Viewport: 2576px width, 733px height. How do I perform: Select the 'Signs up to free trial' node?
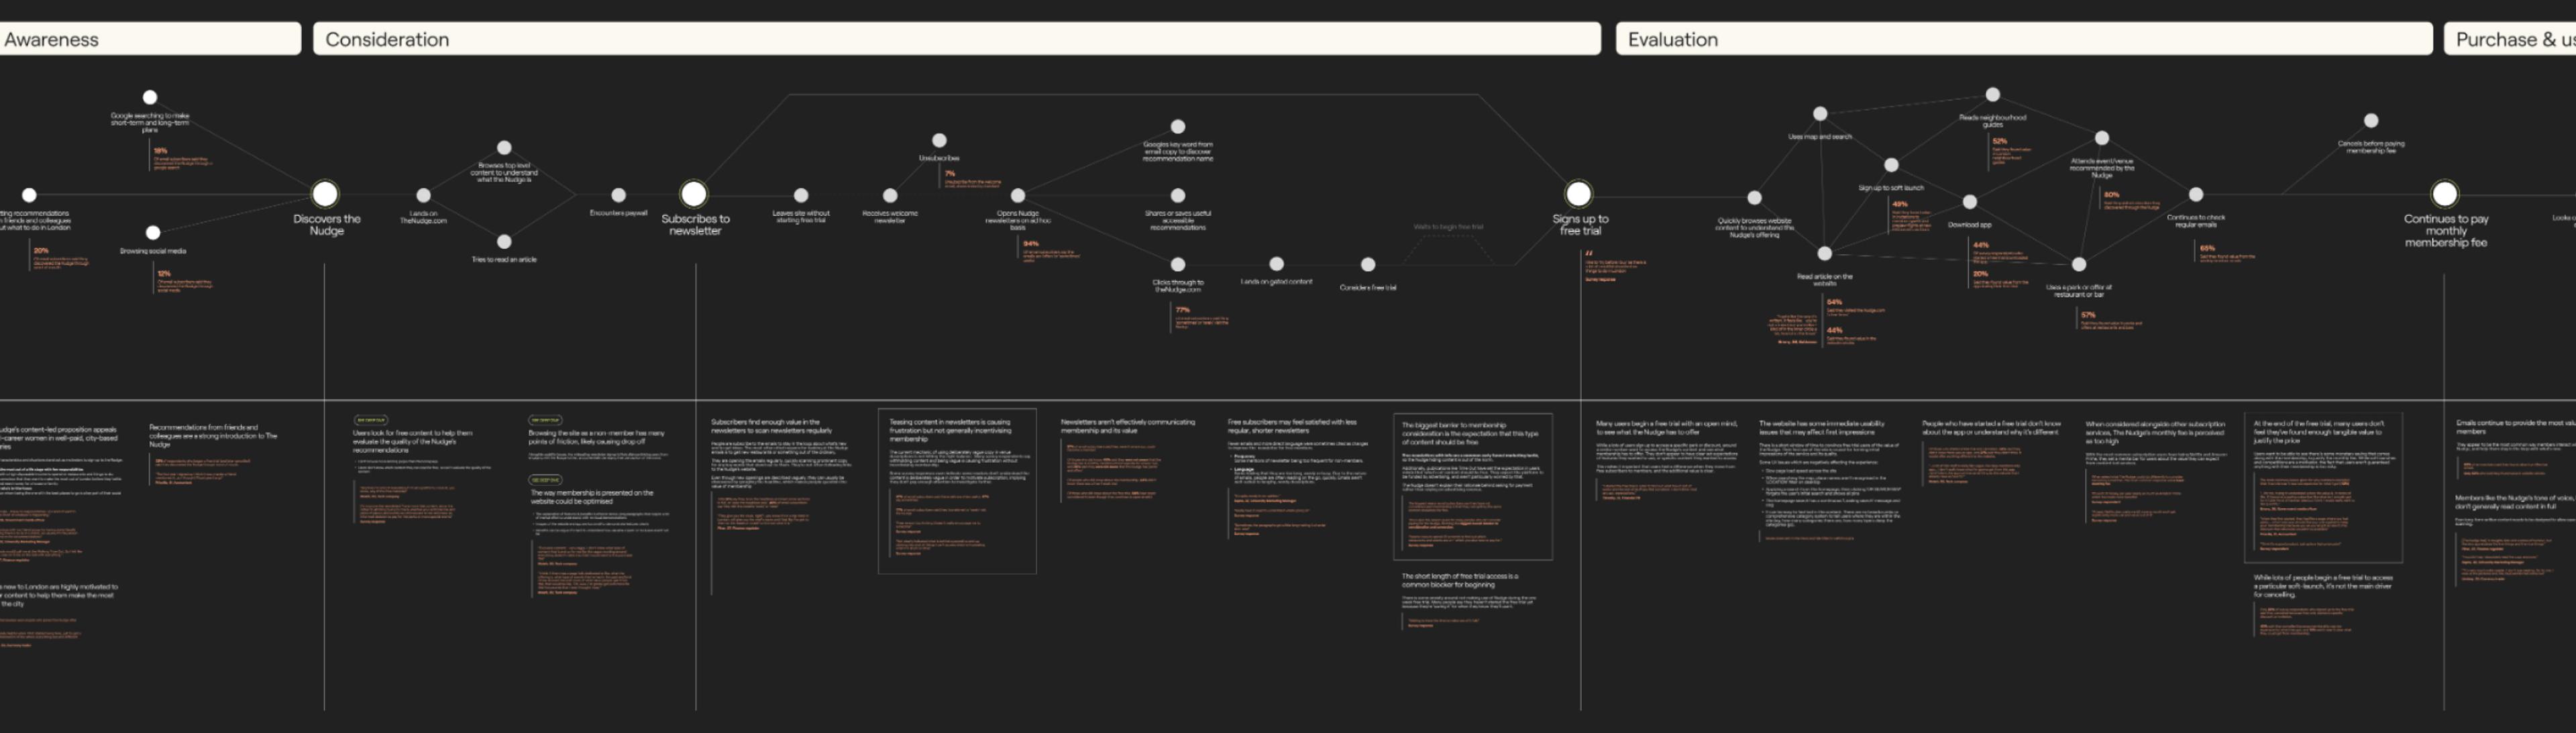(1578, 193)
